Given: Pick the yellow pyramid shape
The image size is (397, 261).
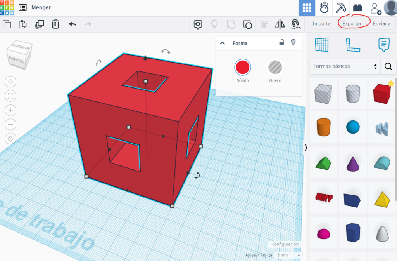Looking at the screenshot, I should click(382, 200).
